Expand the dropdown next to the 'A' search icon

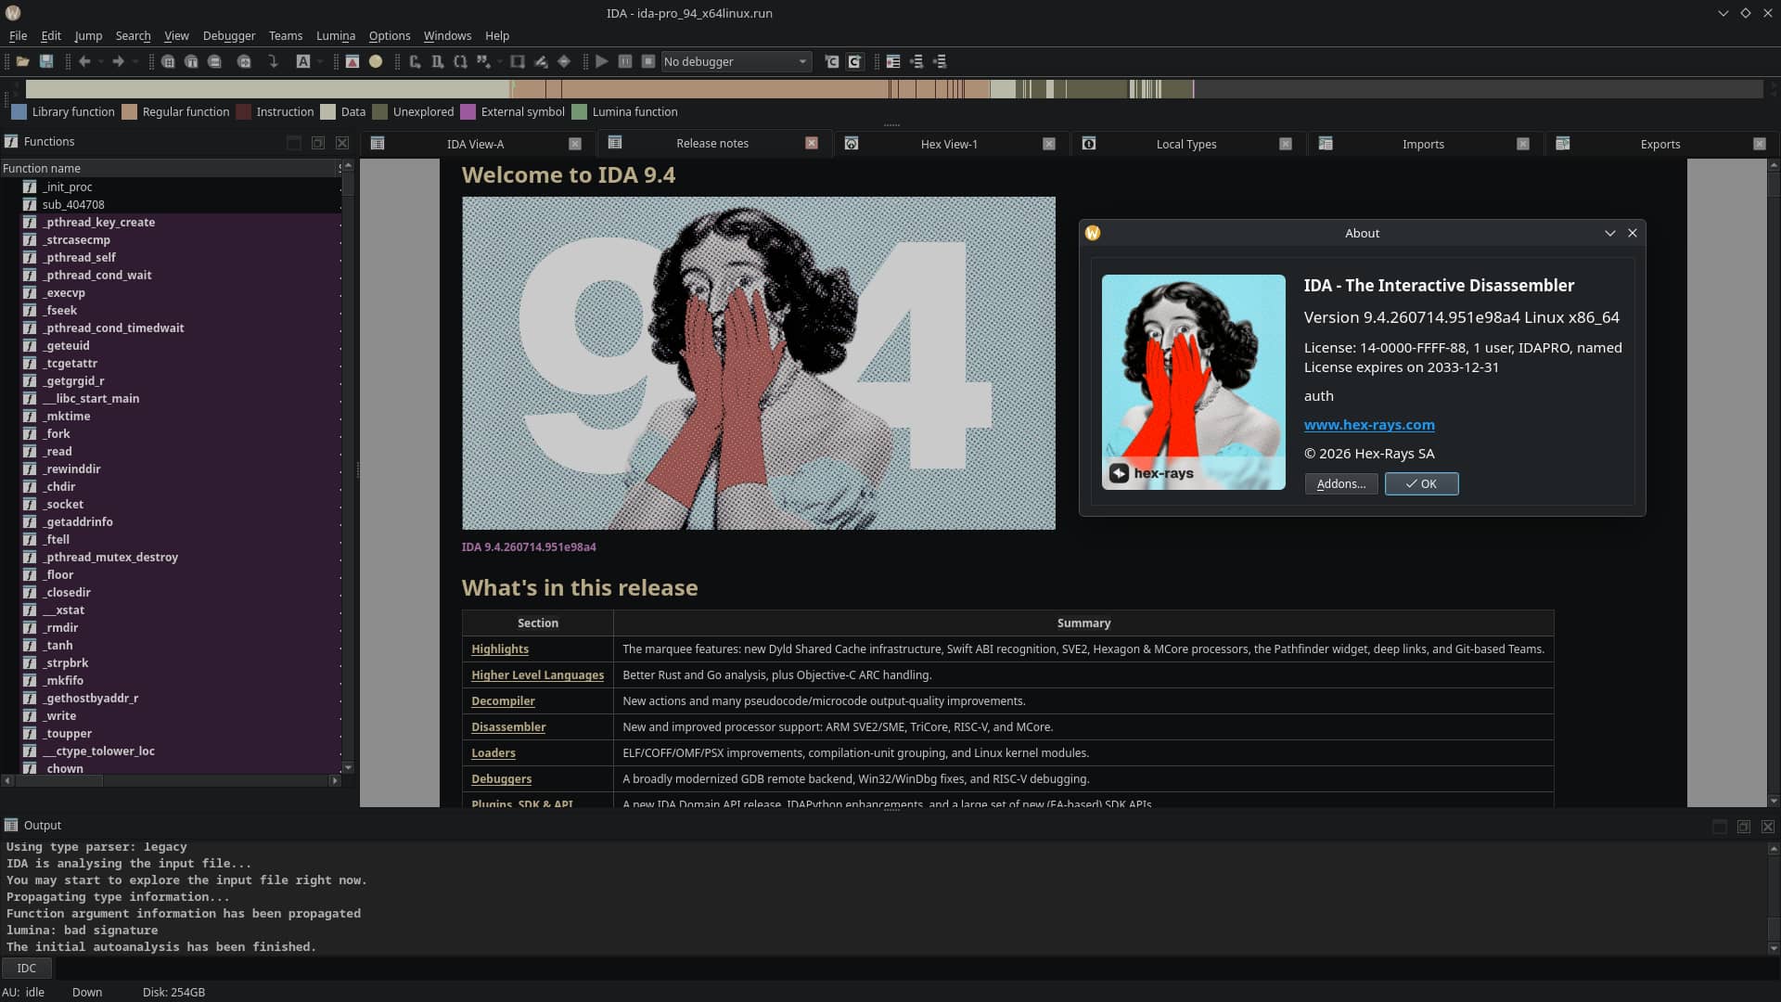320,61
